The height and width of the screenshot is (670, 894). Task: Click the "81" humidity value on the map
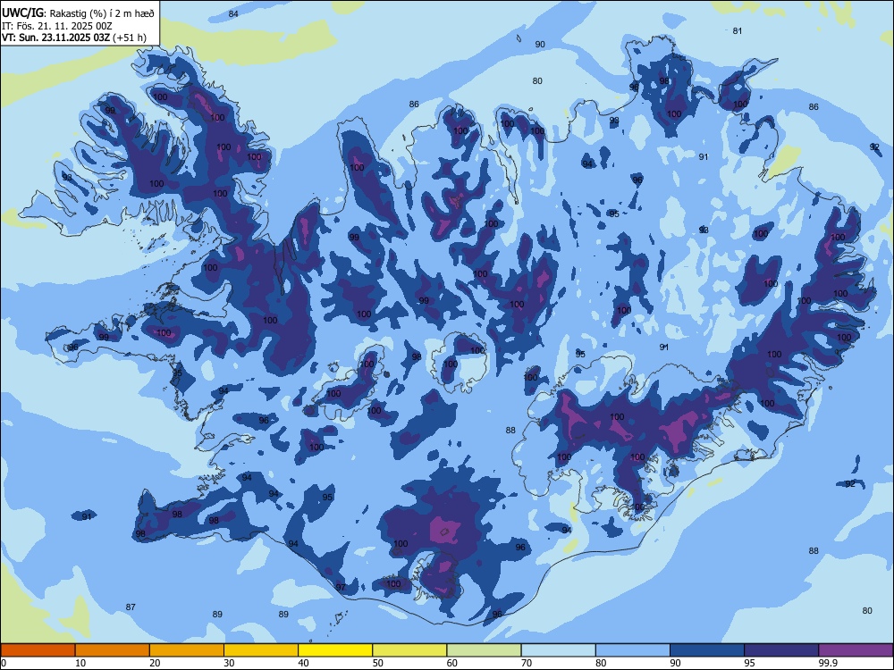pos(738,30)
